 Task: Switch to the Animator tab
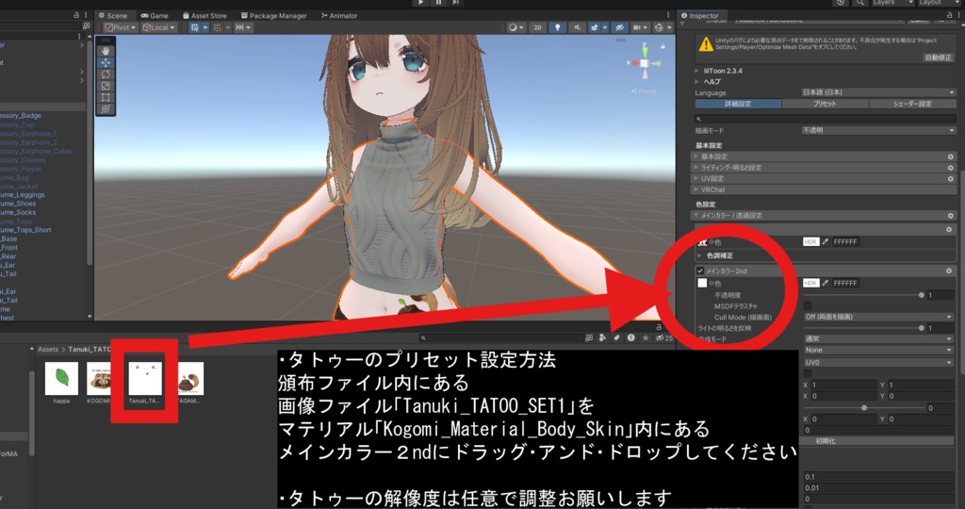click(x=339, y=15)
